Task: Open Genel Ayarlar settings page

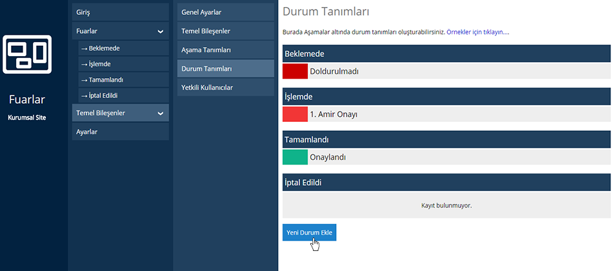Action: 226,12
